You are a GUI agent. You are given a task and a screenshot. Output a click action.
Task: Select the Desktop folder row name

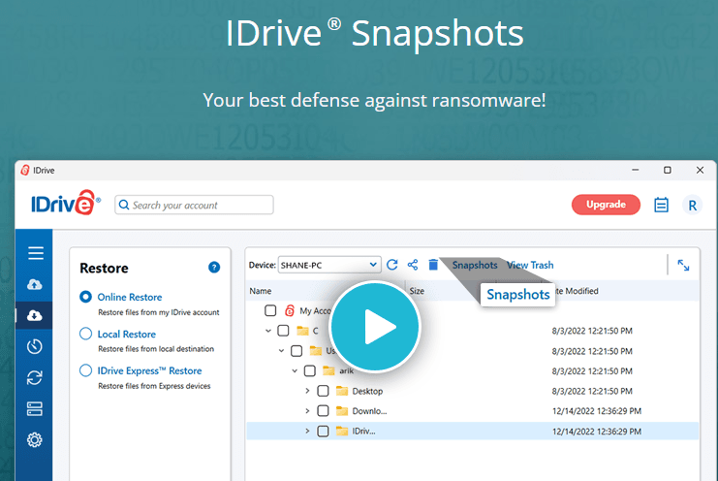[x=367, y=391]
